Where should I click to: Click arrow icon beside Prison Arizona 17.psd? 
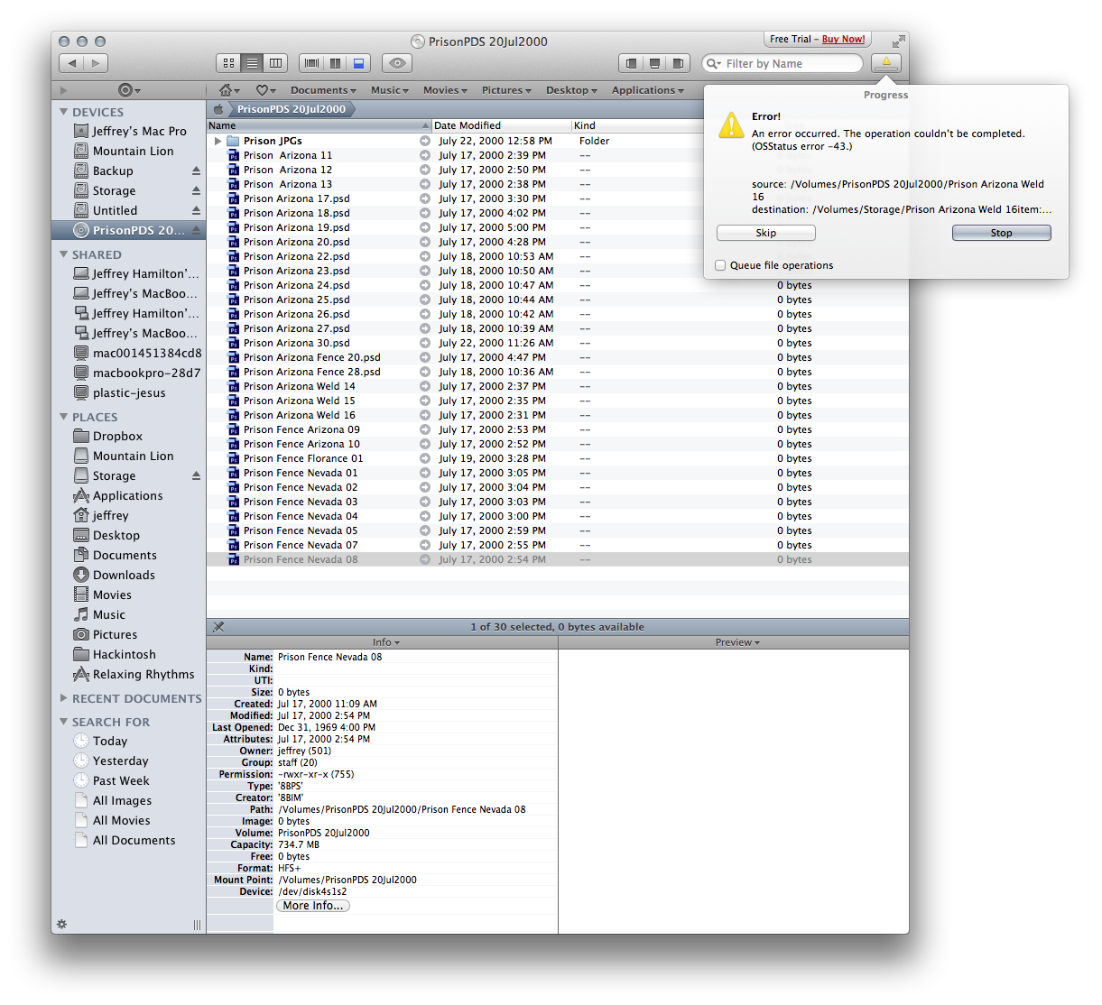pos(424,198)
